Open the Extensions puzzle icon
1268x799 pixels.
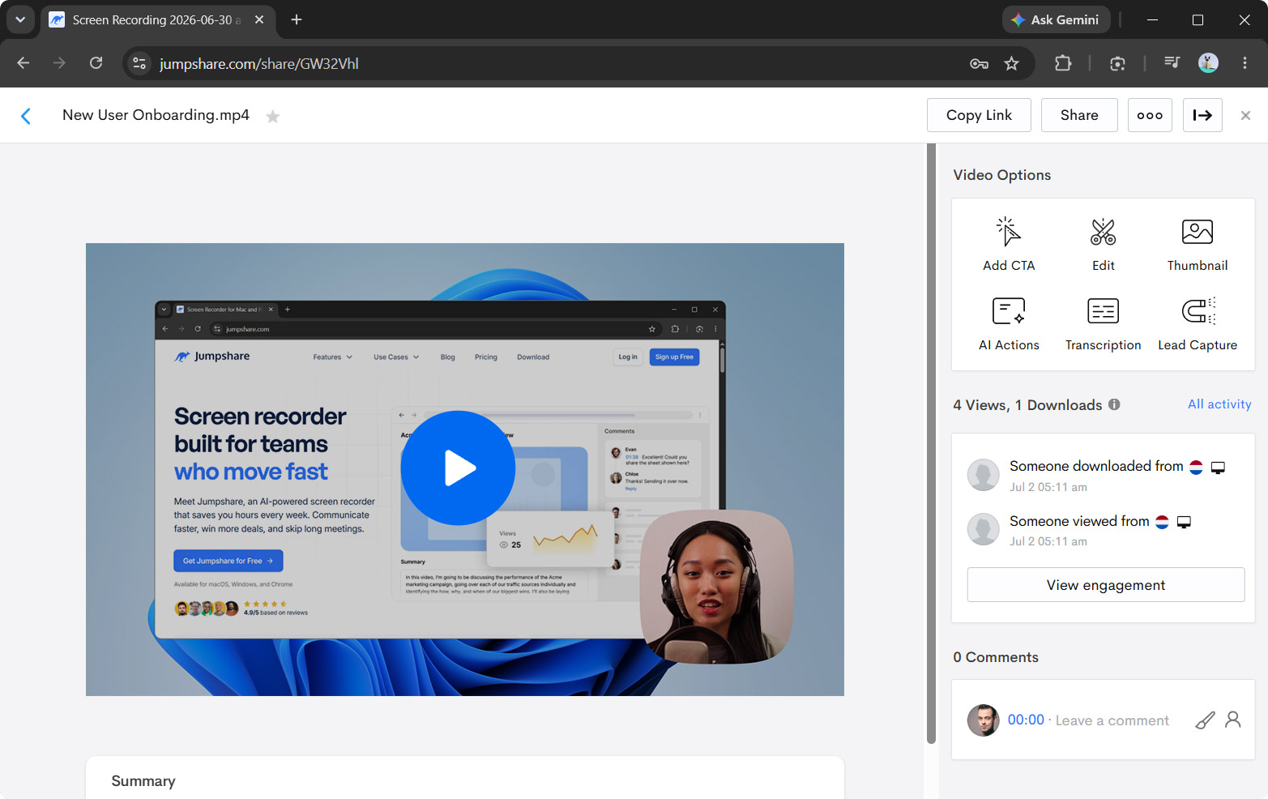(x=1063, y=63)
